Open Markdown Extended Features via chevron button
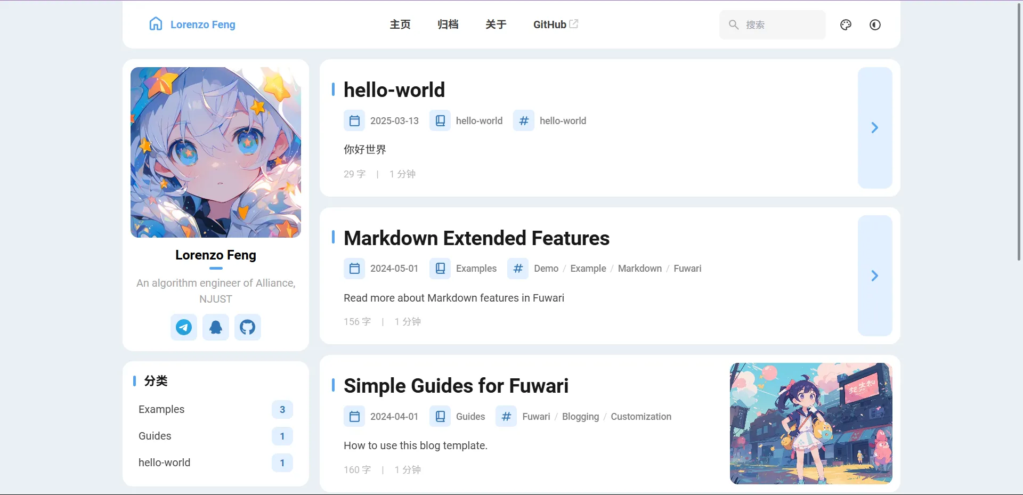1023x495 pixels. [874, 275]
